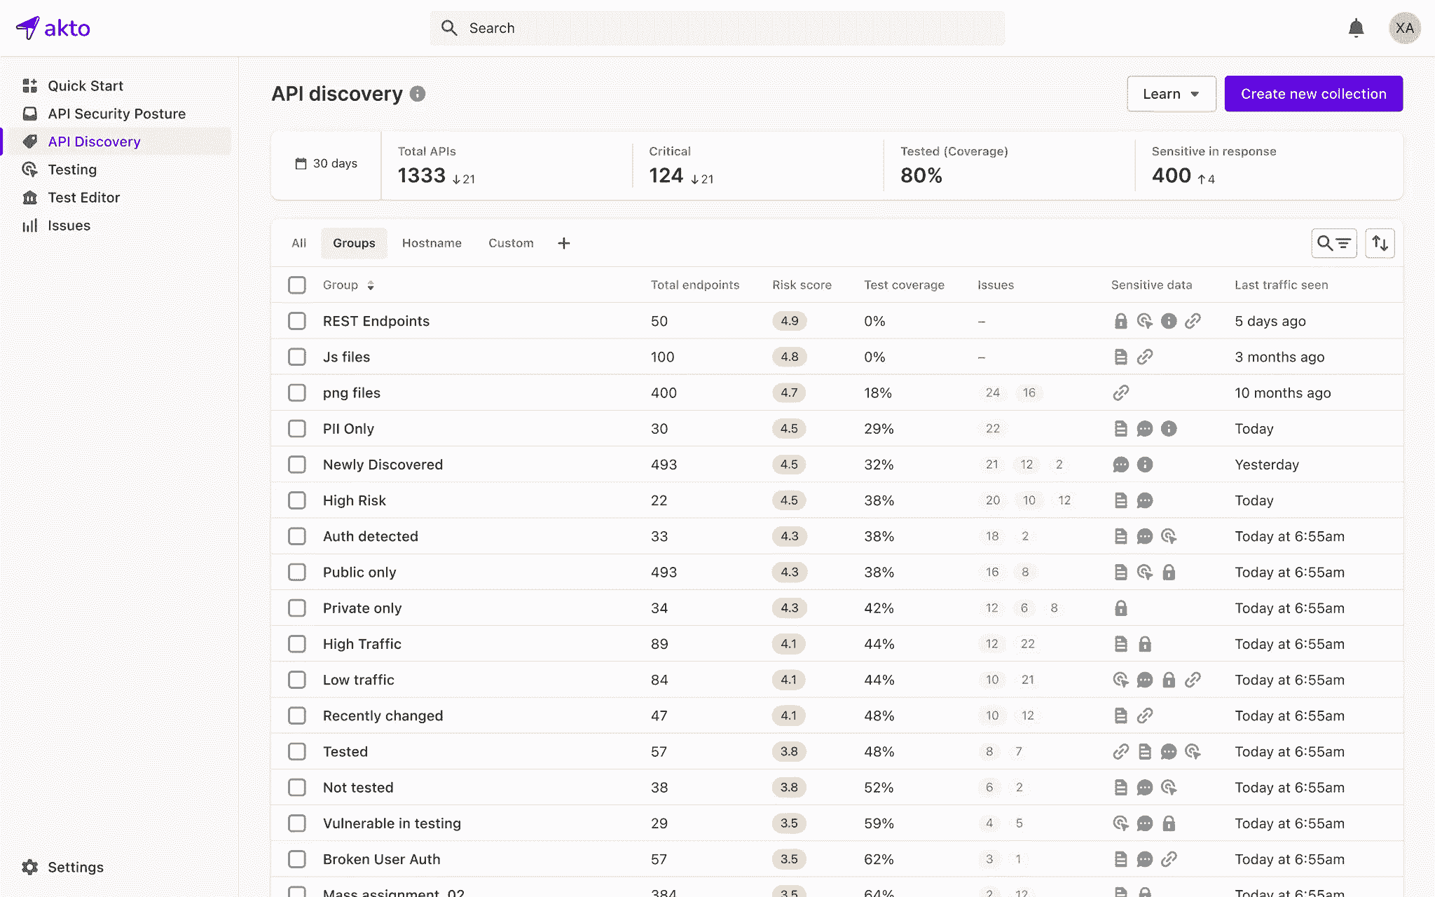The height and width of the screenshot is (897, 1435).
Task: Expand the Learn dropdown menu
Action: [1172, 93]
